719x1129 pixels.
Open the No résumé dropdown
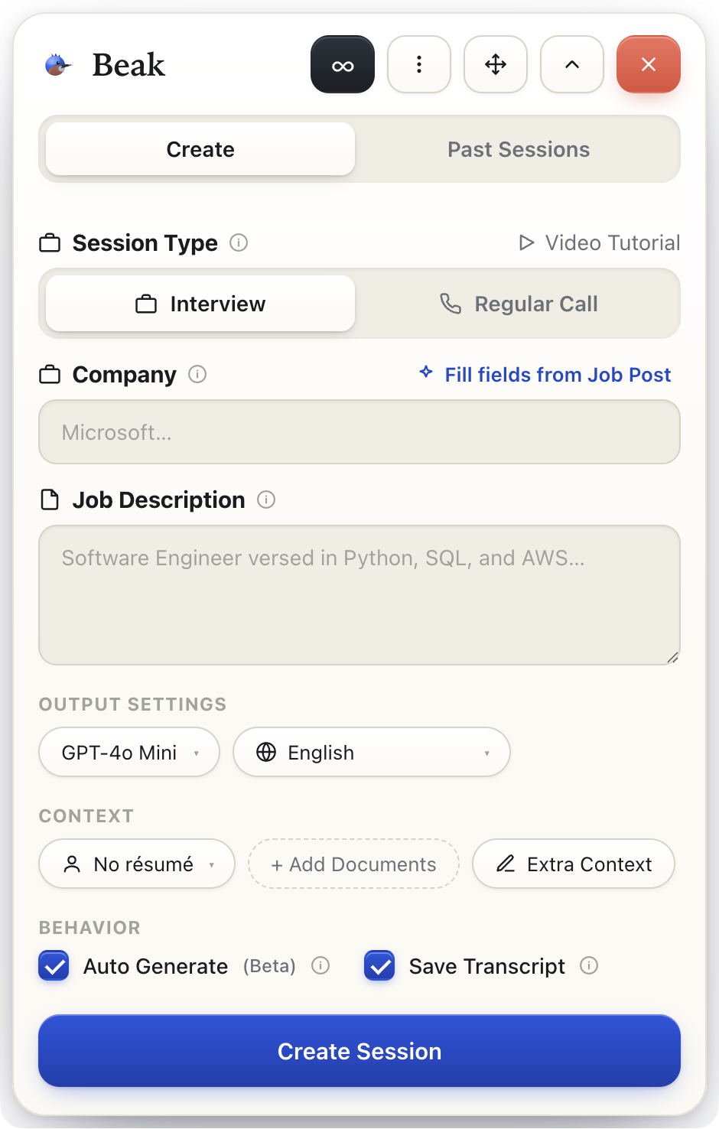click(x=137, y=864)
